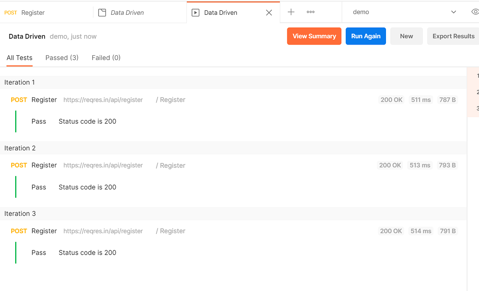Select the Failed (0) tab
This screenshot has width=479, height=291.
[x=106, y=58]
